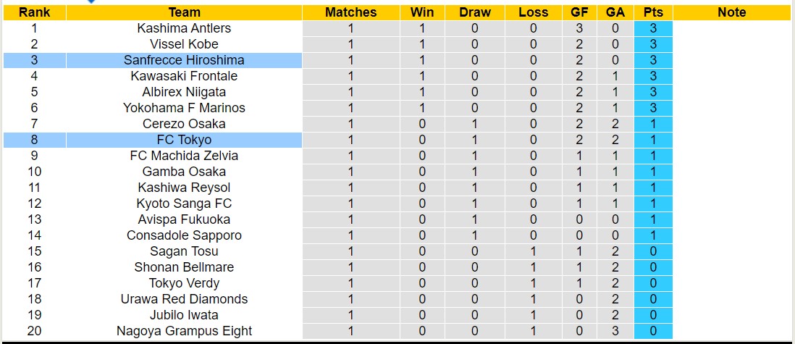Open Yokohama F Marinos team entry
Image resolution: width=795 pixels, height=344 pixels.
[184, 108]
